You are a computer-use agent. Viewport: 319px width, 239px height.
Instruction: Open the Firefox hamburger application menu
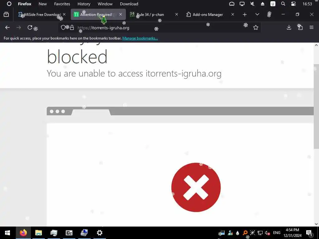pyautogui.click(x=312, y=27)
